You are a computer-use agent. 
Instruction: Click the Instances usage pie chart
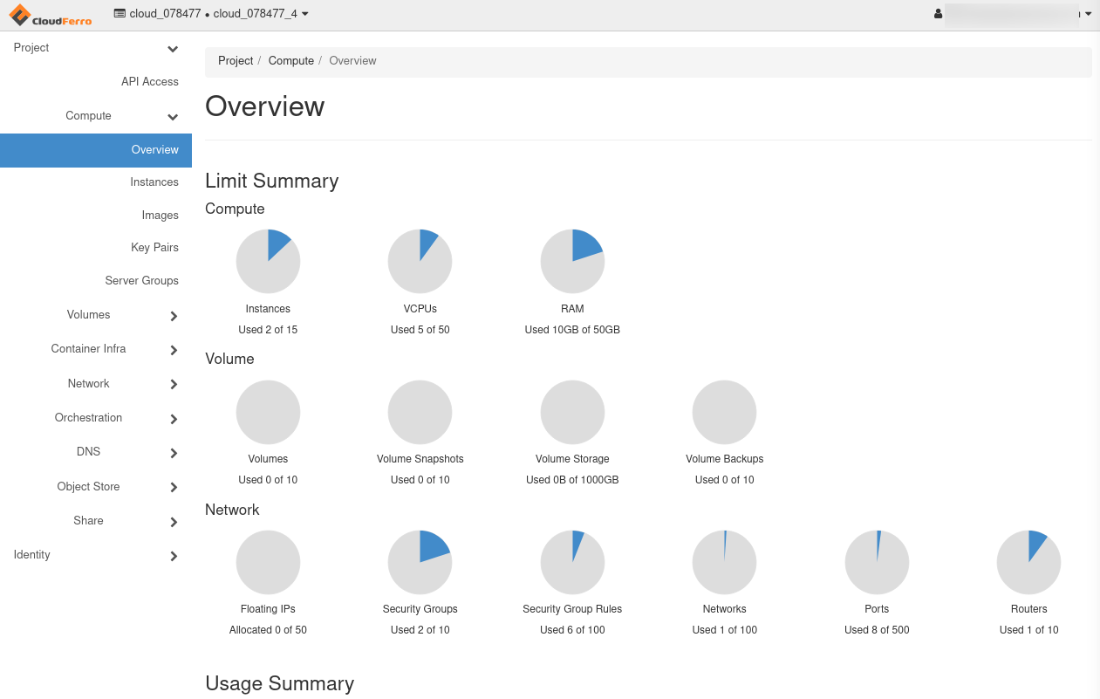tap(268, 261)
